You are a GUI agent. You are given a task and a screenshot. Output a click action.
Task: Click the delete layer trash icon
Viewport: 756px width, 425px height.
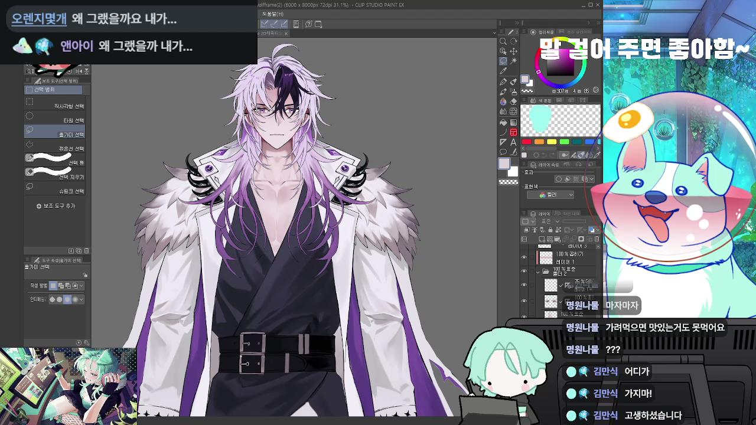[597, 239]
